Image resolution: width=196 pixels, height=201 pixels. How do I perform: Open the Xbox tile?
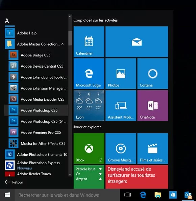coord(89,148)
